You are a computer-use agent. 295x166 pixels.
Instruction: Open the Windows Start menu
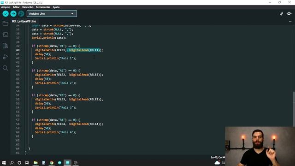tap(4, 163)
